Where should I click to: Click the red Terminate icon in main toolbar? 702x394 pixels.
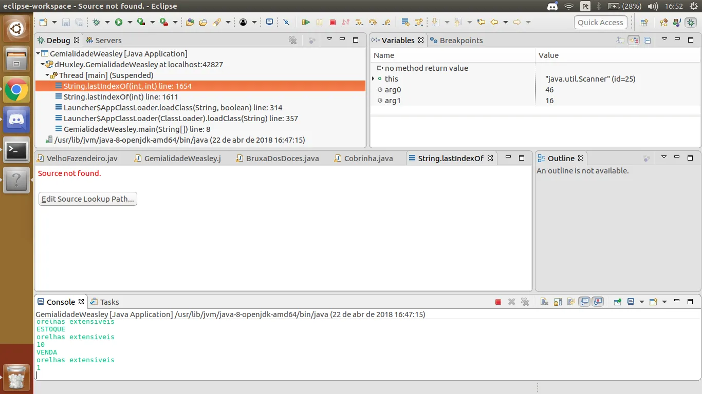coord(332,22)
